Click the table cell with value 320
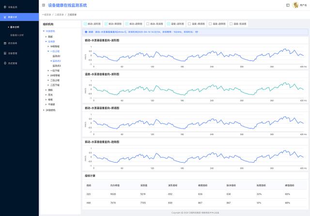310x216 pixels. 89,194
